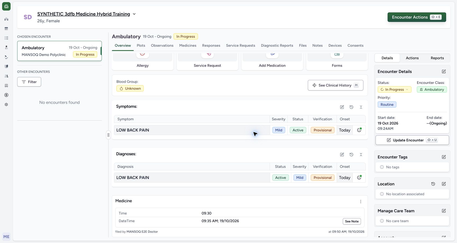Viewport: 457px width, 243px height.
Task: Collapse the Symptoms section
Action: 361,107
